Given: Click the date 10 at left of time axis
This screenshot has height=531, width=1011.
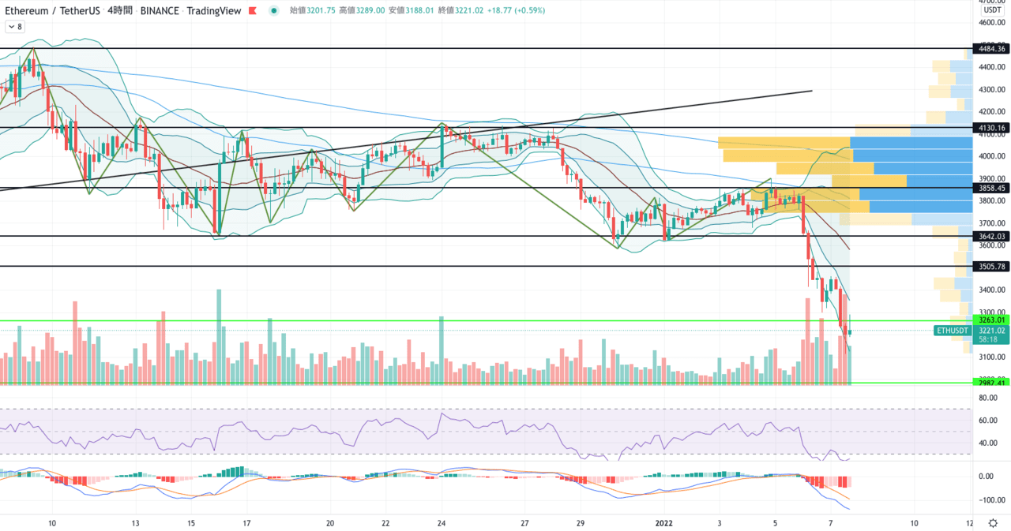Looking at the screenshot, I should pos(52,523).
